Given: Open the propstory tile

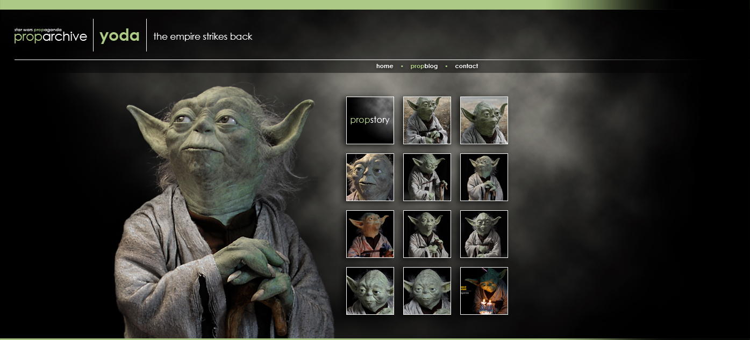Looking at the screenshot, I should (370, 120).
